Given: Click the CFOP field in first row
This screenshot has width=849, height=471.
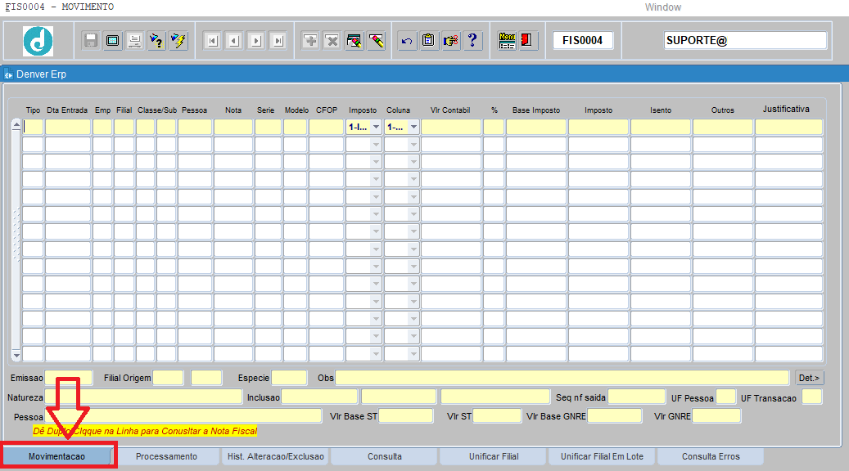Looking at the screenshot, I should 327,127.
